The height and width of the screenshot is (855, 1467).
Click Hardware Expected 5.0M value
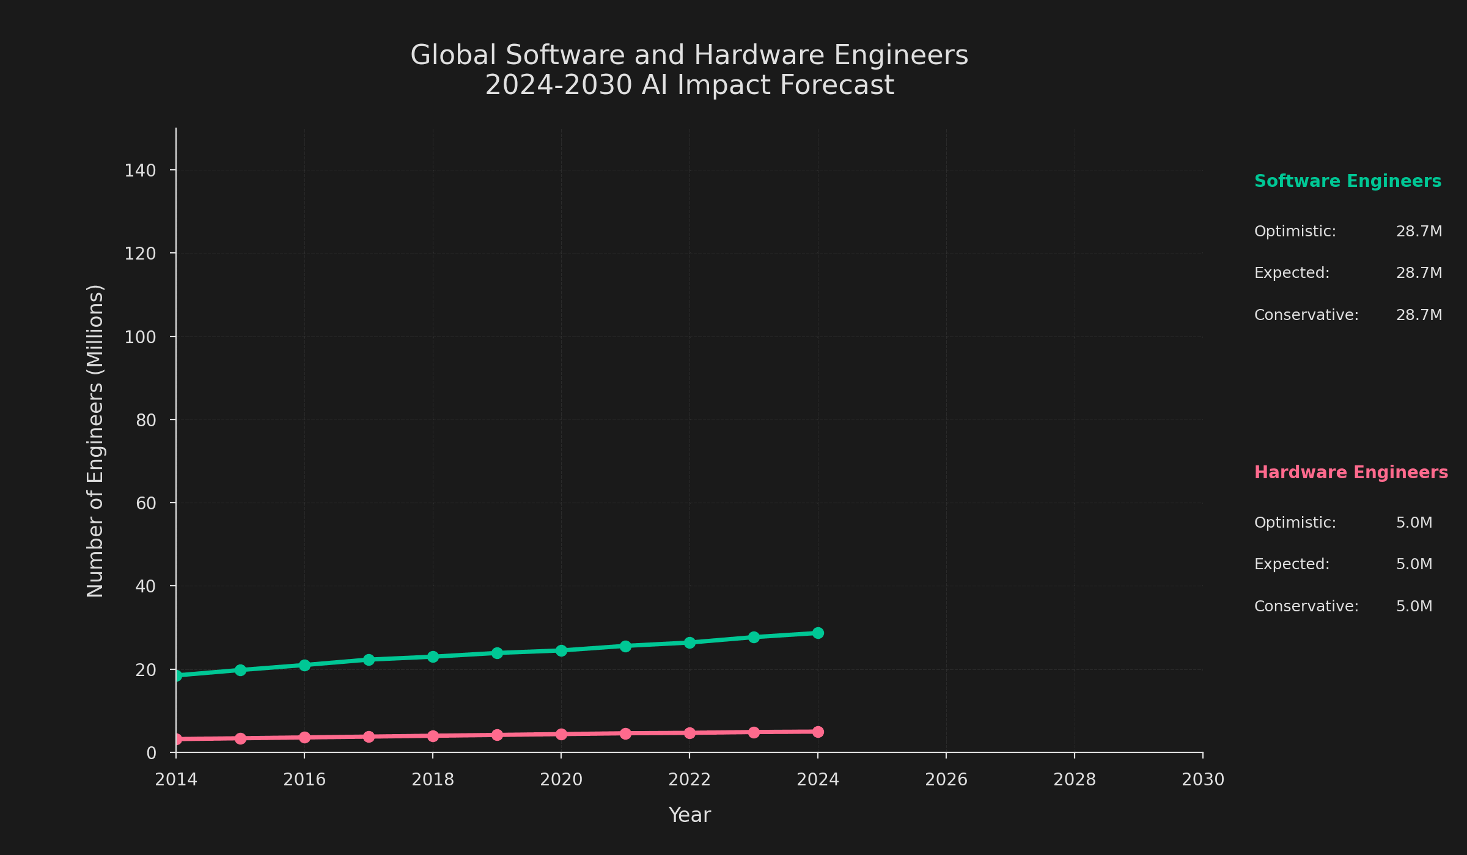point(1414,564)
